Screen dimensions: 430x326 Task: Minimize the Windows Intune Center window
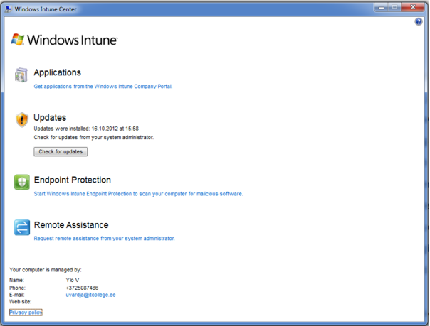pyautogui.click(x=381, y=7)
